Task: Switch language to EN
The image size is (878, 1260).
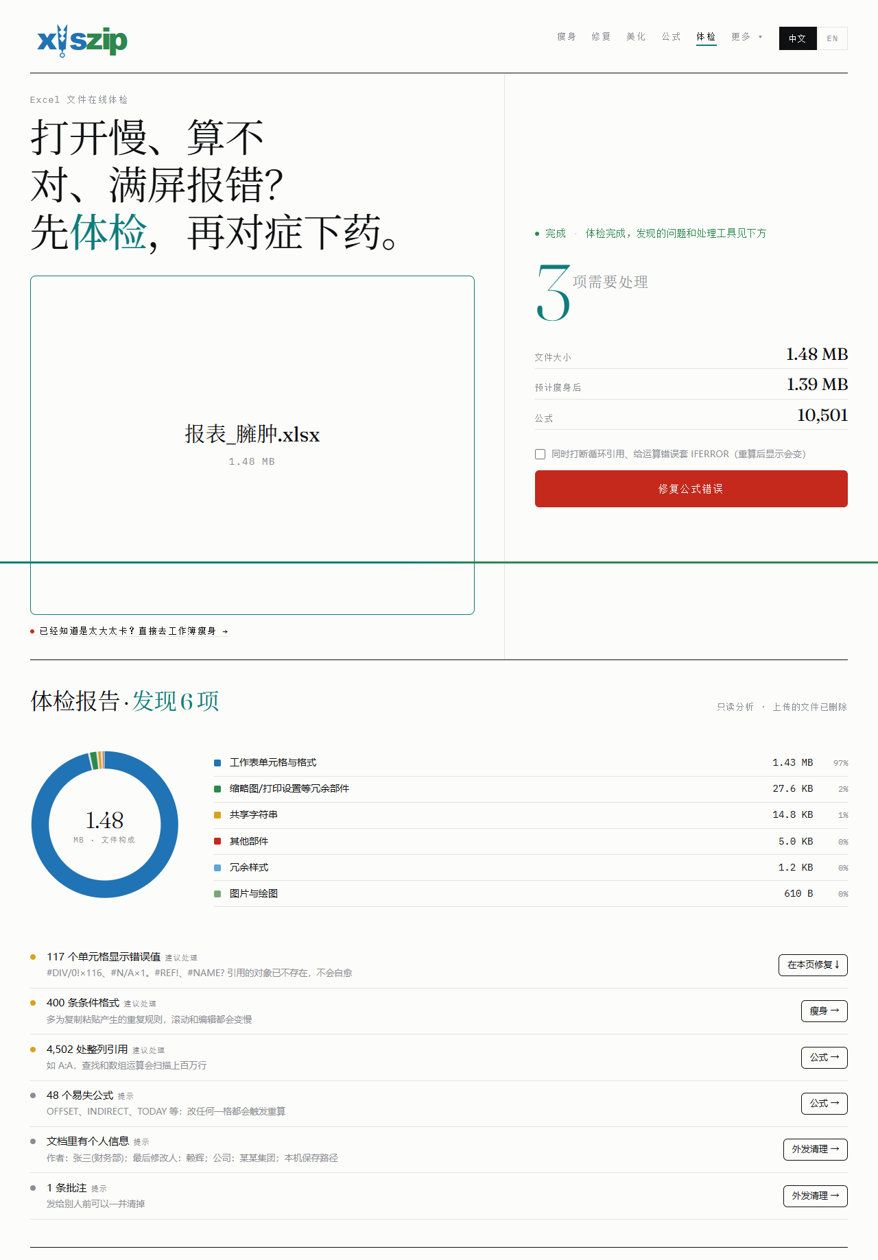Action: 832,38
